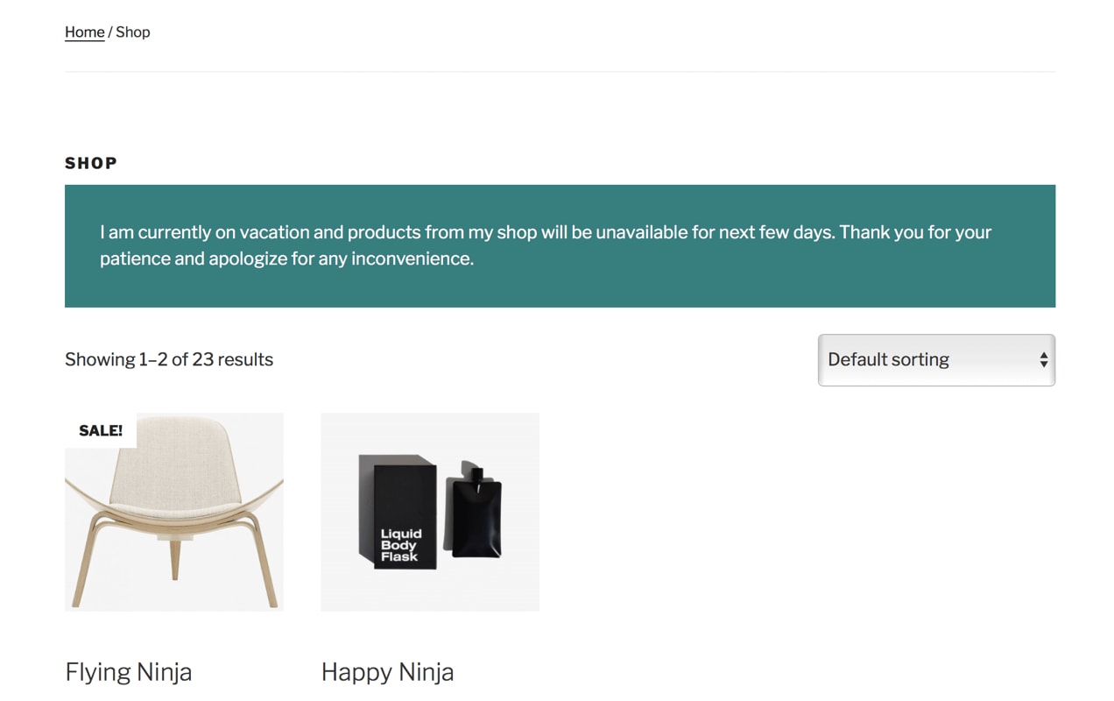
Task: Open the Flying Ninja chair thumbnail
Action: tap(174, 512)
